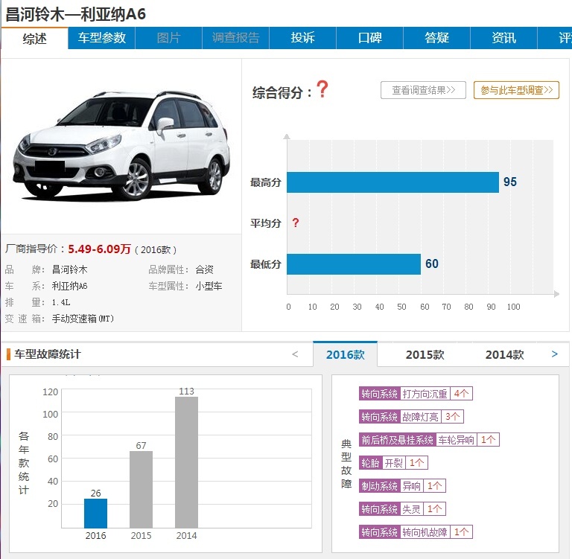Open the 图片 tab
This screenshot has height=559, width=572.
coord(168,38)
